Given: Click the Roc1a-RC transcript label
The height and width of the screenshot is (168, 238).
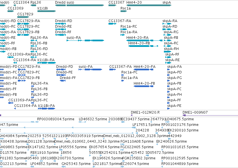Looking at the screenshot, I should 129,27.
